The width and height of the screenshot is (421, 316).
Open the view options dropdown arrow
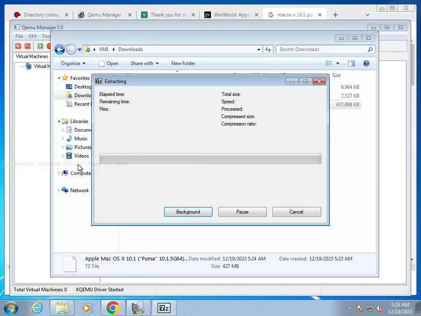(x=338, y=63)
